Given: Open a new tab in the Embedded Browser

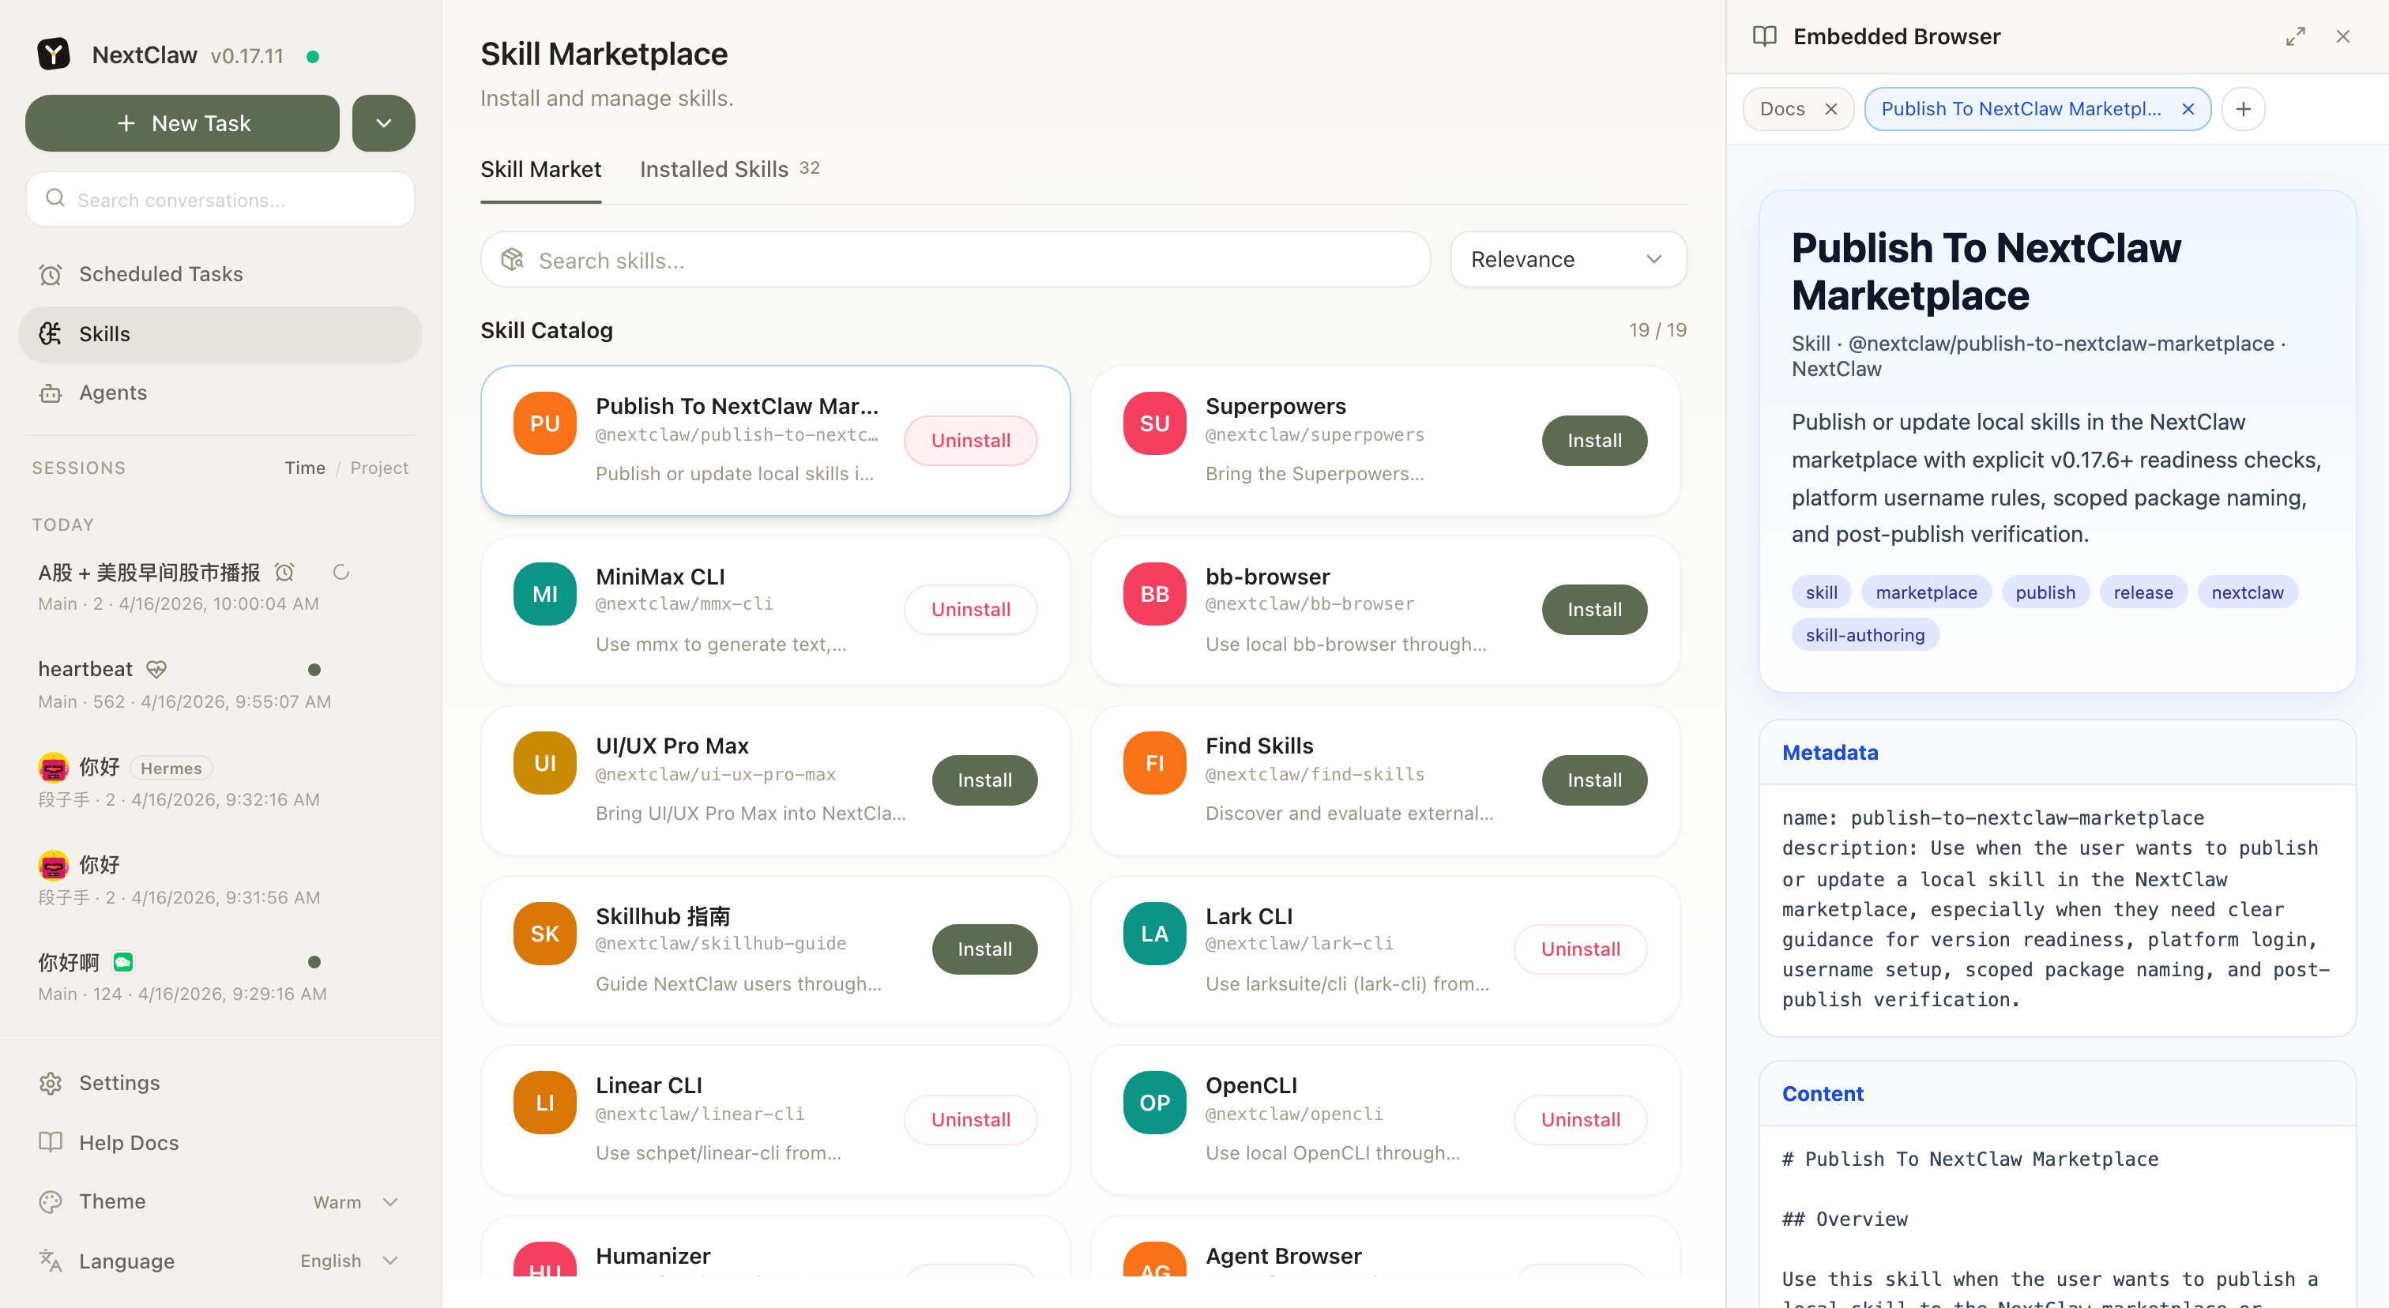Looking at the screenshot, I should tap(2244, 108).
